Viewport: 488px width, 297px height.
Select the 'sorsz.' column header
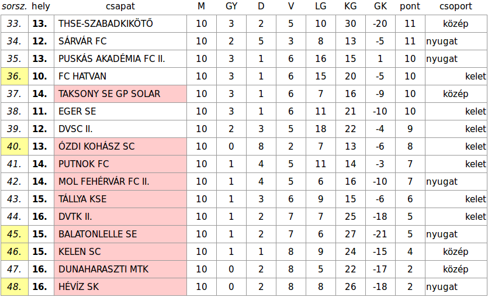coord(14,6)
